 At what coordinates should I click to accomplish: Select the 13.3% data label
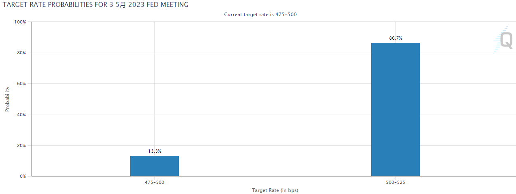(155, 151)
